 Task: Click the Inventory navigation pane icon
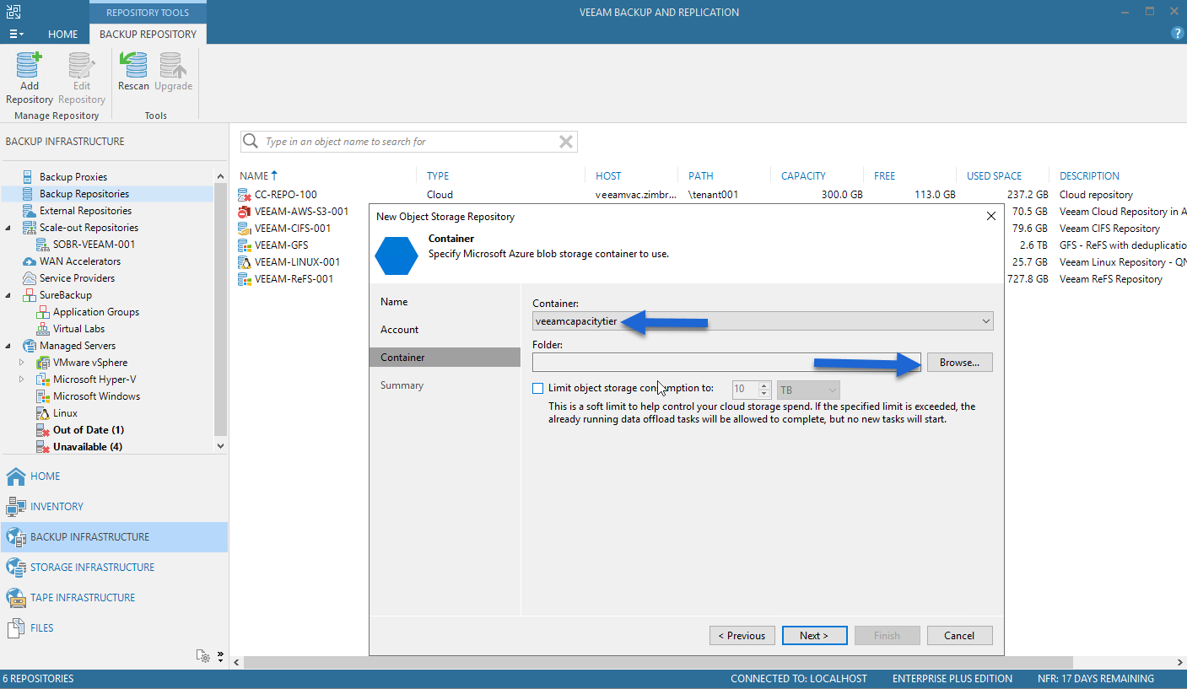coord(16,507)
